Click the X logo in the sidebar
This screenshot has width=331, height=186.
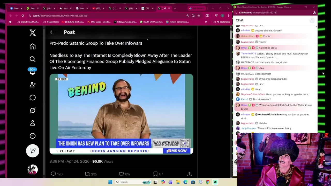coord(33,33)
